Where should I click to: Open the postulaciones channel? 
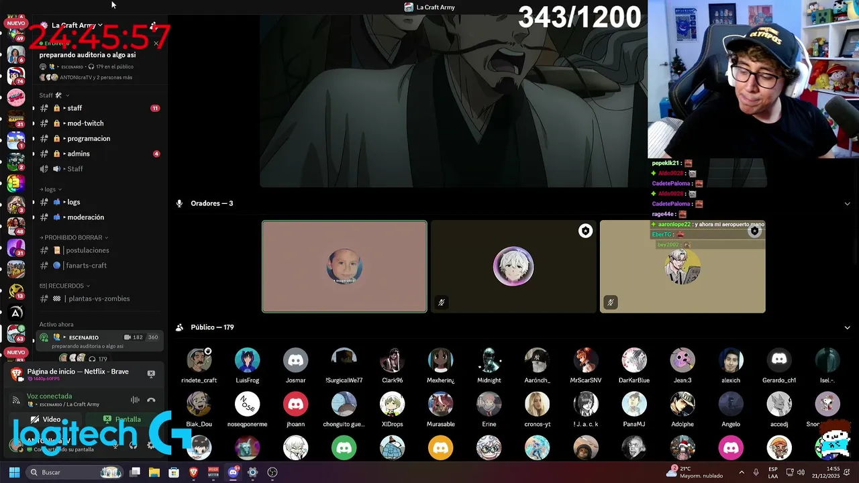99,250
